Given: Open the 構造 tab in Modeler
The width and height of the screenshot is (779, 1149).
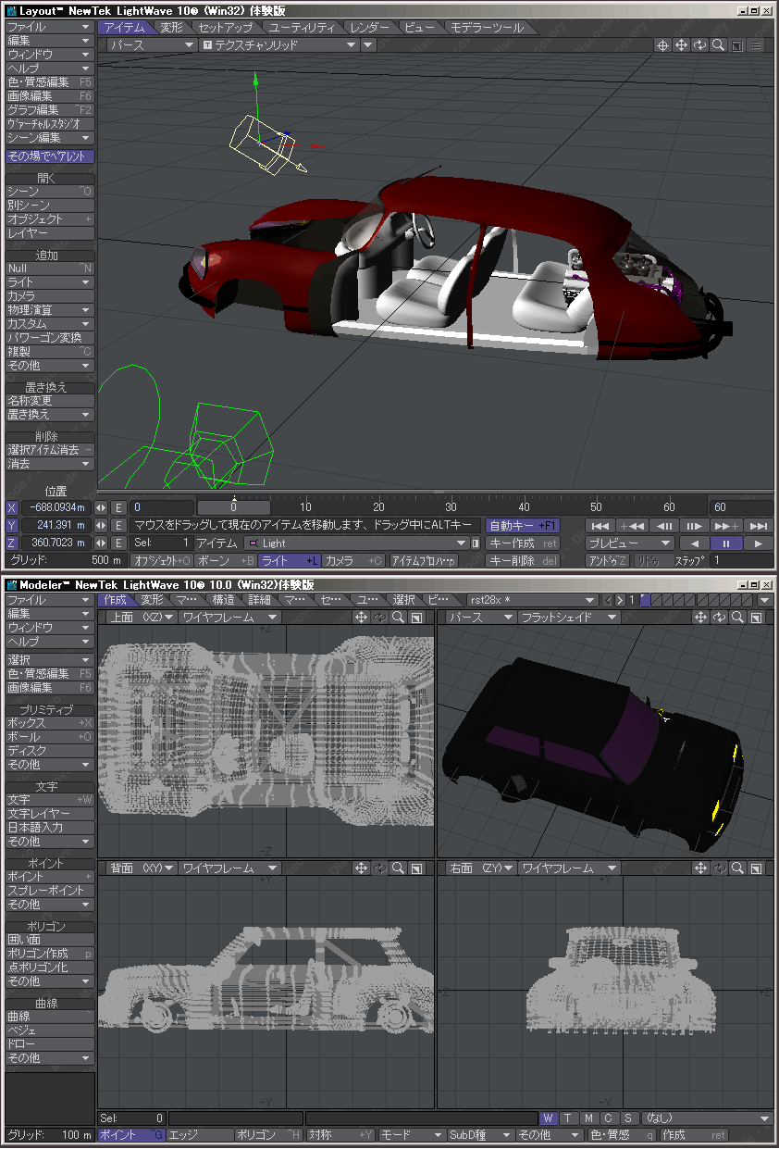Looking at the screenshot, I should pos(224,600).
